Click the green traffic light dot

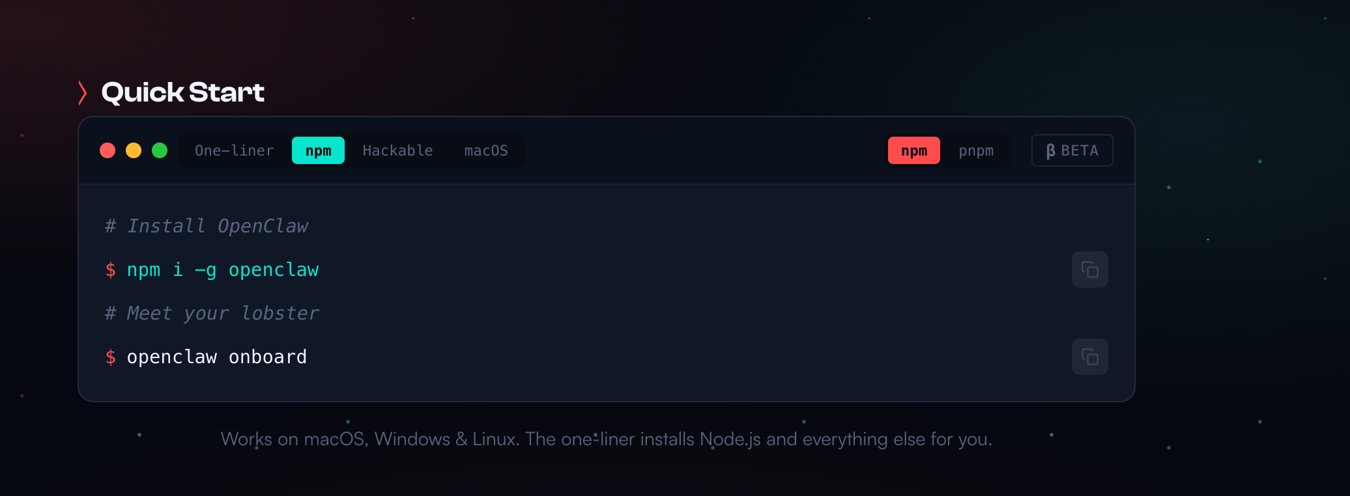[x=160, y=150]
